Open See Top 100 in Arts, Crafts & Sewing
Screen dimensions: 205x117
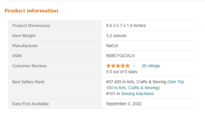145,85
